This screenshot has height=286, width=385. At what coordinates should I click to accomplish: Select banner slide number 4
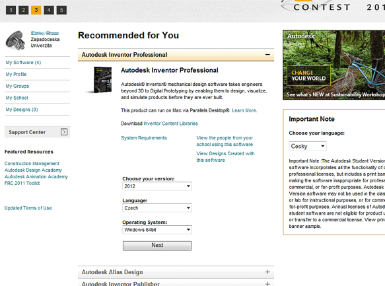coord(49,10)
